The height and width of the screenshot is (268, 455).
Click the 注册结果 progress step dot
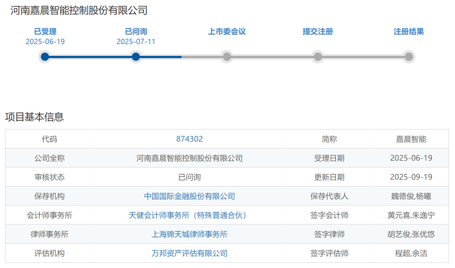409,57
